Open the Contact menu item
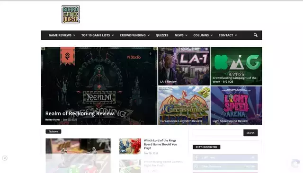Viewport: 303px width, 173px height. (226, 35)
